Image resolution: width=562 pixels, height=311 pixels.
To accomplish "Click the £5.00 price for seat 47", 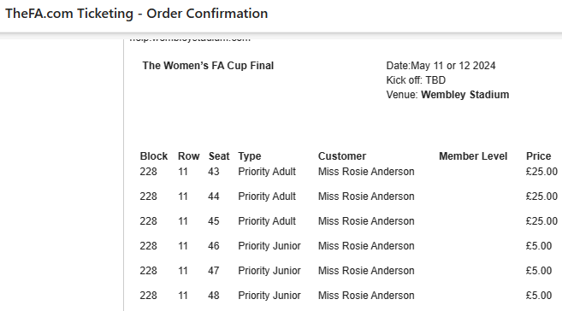I will click(x=539, y=271).
